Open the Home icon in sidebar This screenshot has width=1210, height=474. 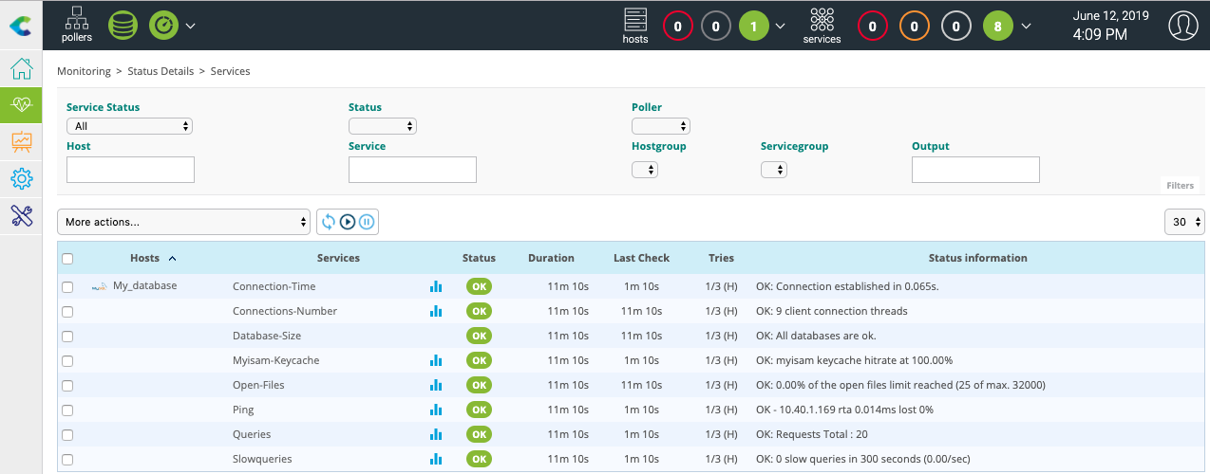(21, 68)
